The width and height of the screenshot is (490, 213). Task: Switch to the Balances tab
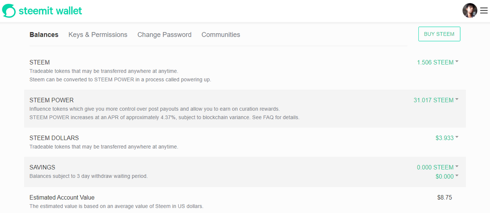point(44,35)
